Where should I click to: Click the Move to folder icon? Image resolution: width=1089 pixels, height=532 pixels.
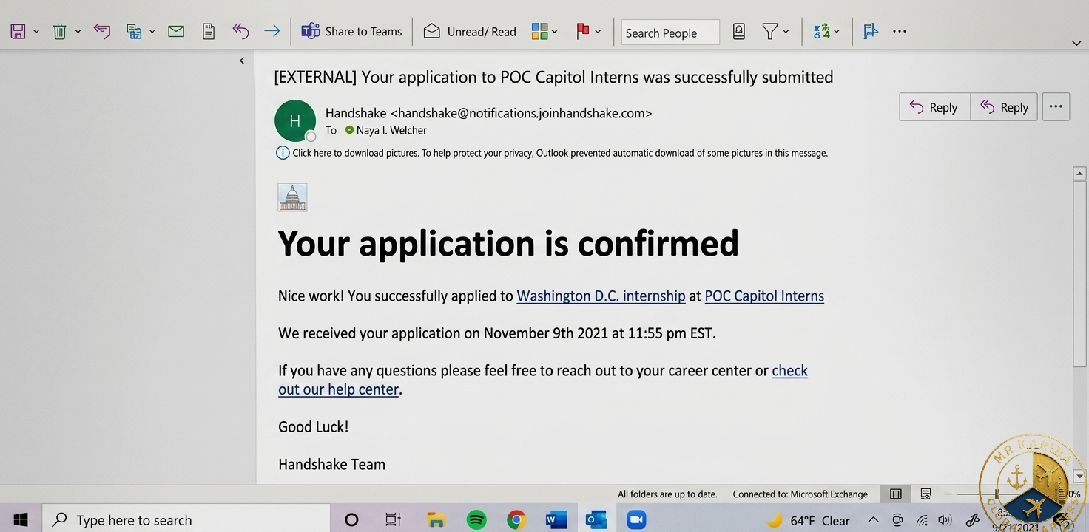(x=134, y=31)
